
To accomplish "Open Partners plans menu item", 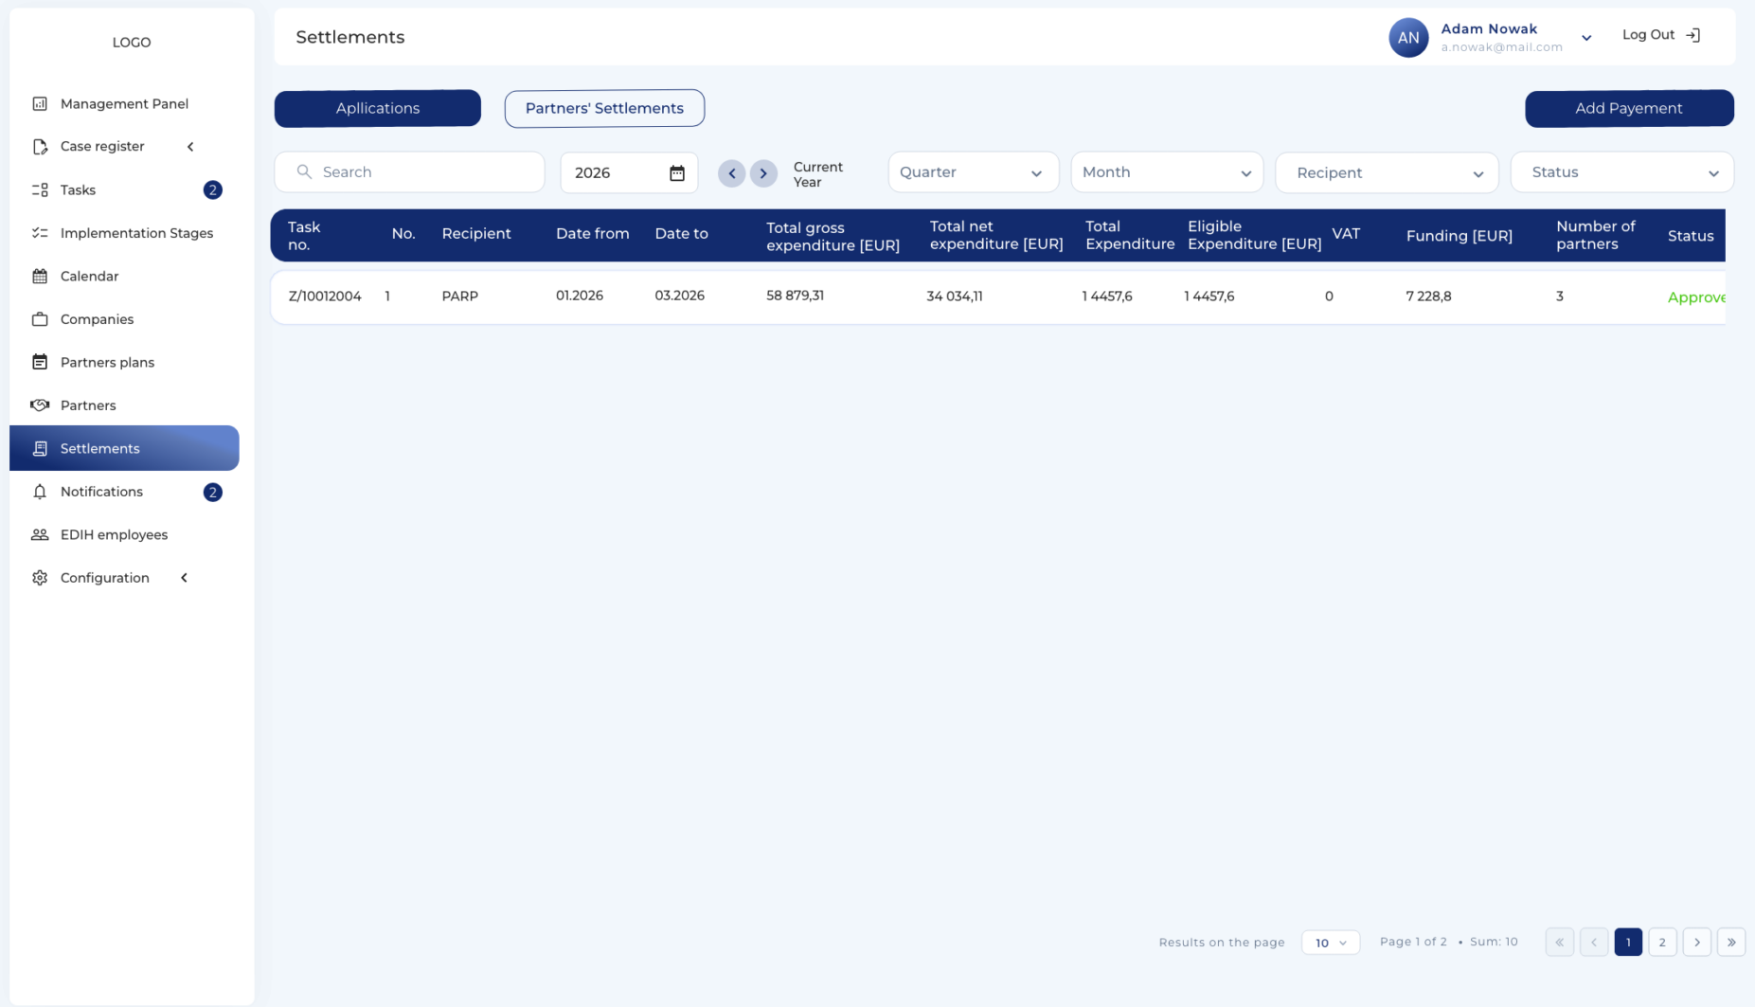I will (x=107, y=363).
